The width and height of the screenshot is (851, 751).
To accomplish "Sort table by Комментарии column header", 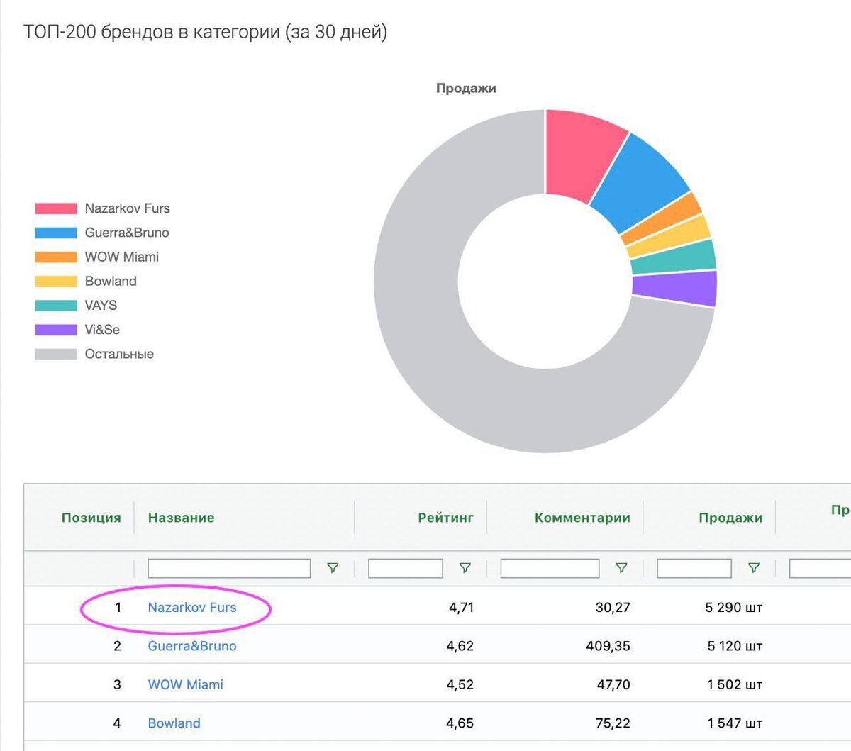I will (582, 518).
